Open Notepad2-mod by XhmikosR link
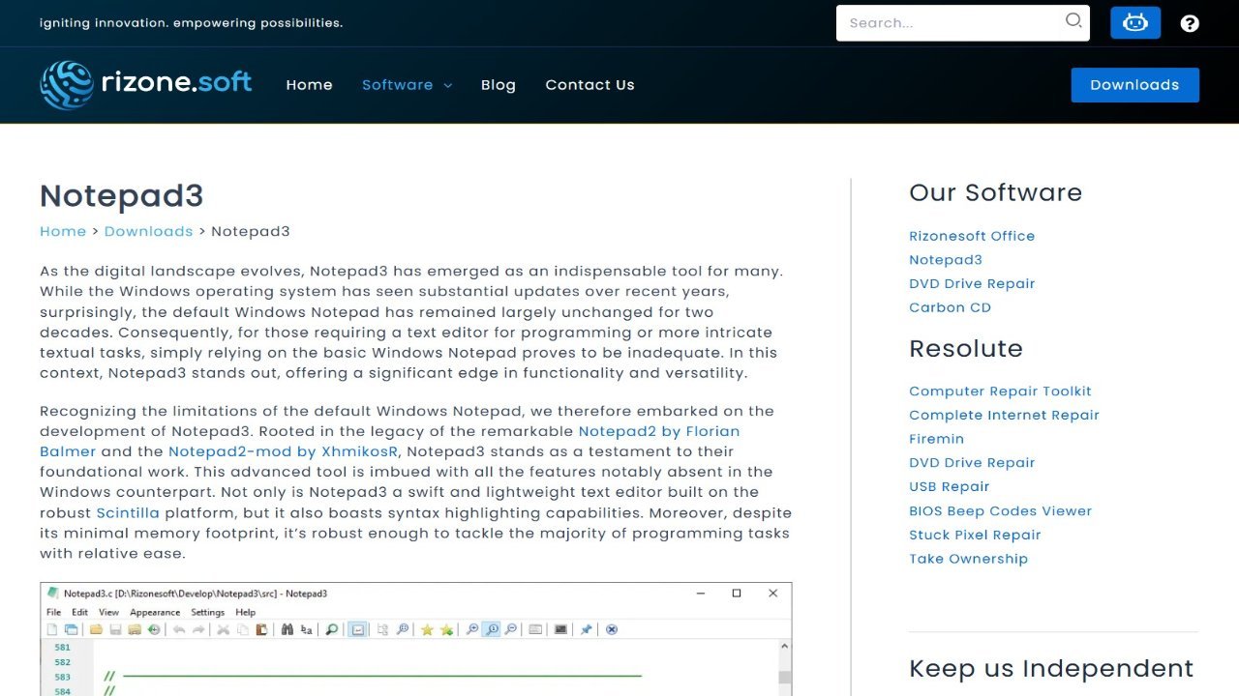This screenshot has width=1239, height=696. tap(284, 451)
